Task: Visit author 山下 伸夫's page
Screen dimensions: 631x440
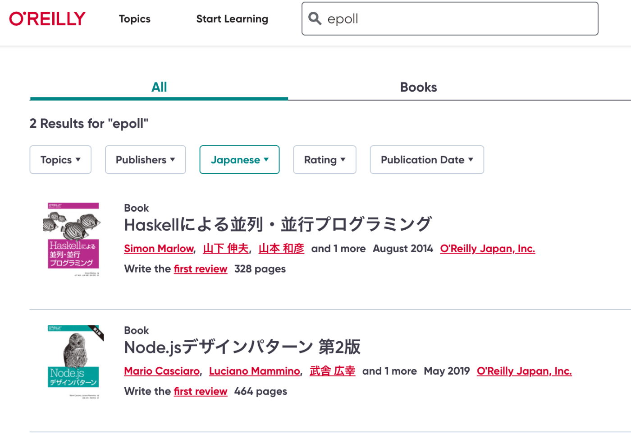Action: point(226,249)
